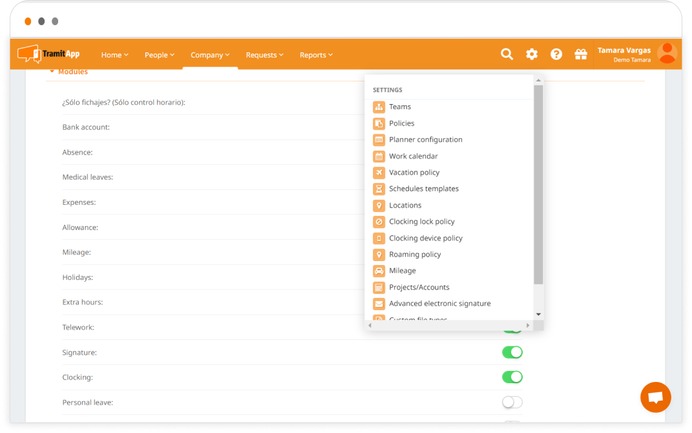The height and width of the screenshot is (433, 692).
Task: Select Work calendar from settings menu
Action: [413, 156]
